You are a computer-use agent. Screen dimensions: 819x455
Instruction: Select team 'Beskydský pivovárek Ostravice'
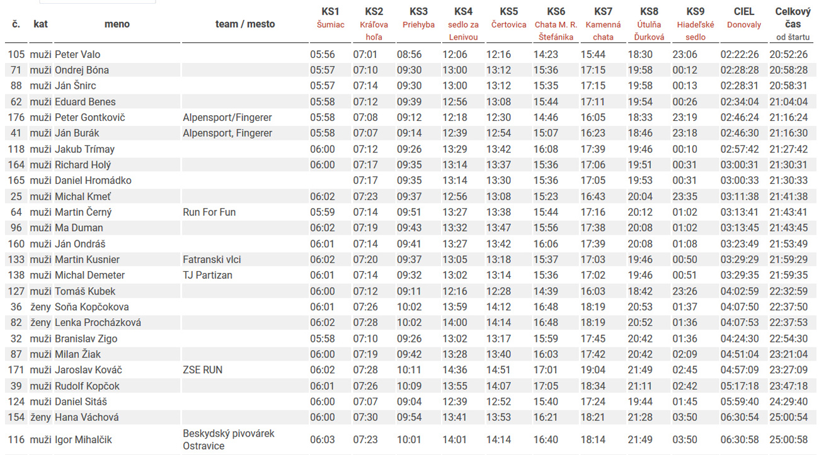229,439
